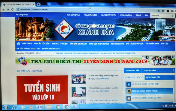This screenshot has height=111, width=176.
Task: Open DỊCH VỤ CÔNG TRỰC TUYẾN button
Action: click(149, 91)
